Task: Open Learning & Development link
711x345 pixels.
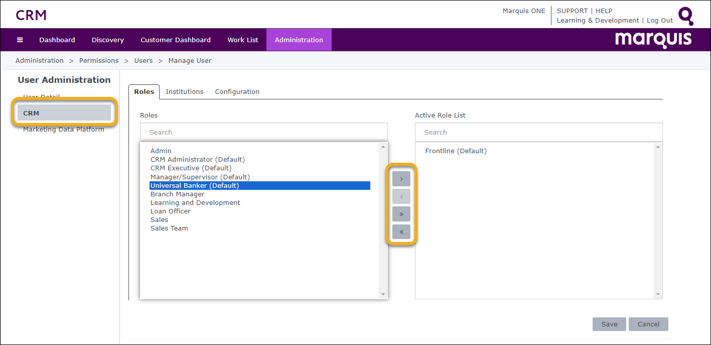Action: tap(598, 21)
